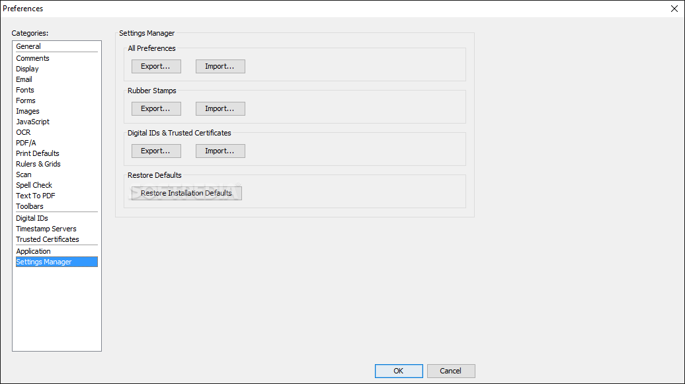Confirm preferences with OK
Viewport: 685px width, 384px height.
coord(399,371)
